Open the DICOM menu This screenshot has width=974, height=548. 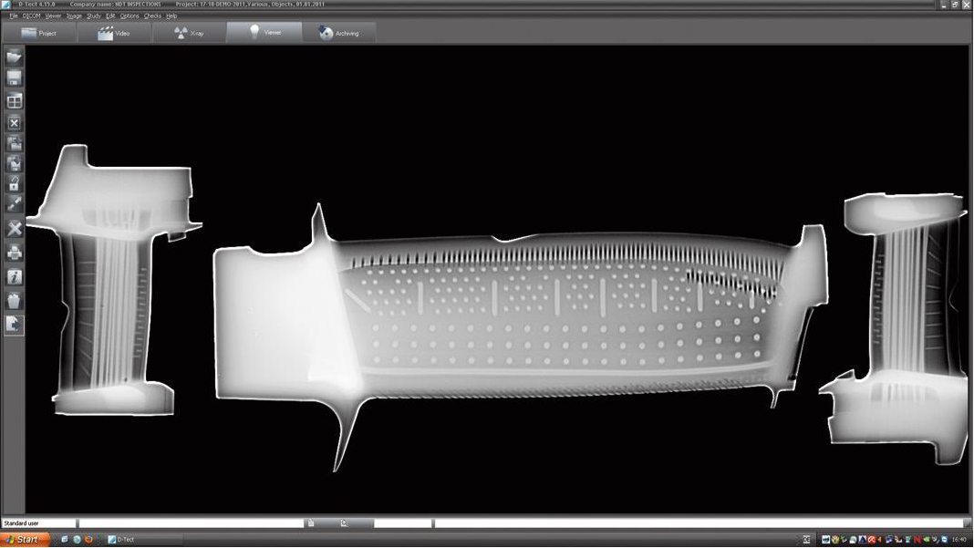point(31,16)
